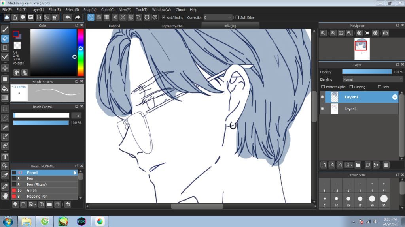This screenshot has height=227, width=405.
Task: Open File menu
Action: [x=7, y=9]
